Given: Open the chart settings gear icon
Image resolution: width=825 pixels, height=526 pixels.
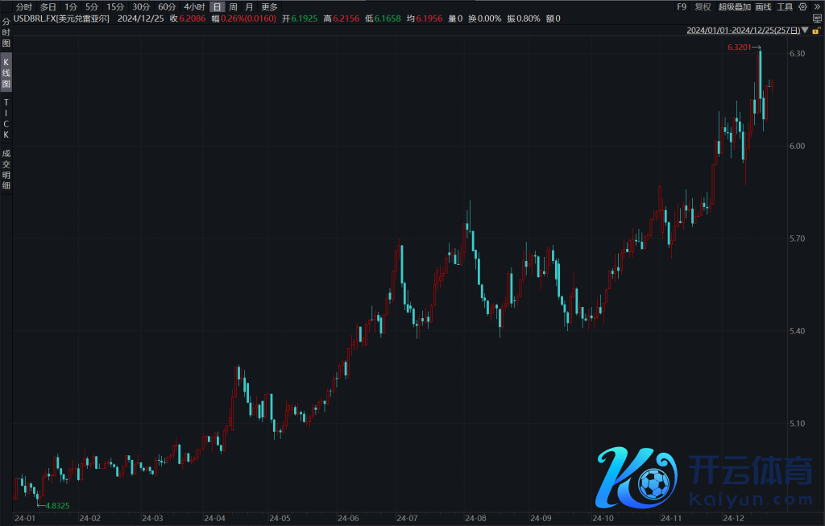Looking at the screenshot, I should click(x=802, y=6).
